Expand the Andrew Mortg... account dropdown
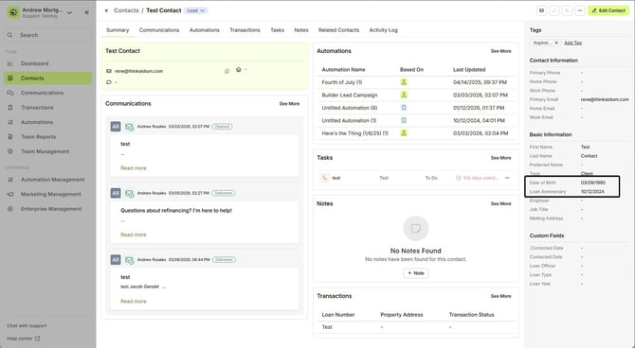Viewport: 635px width, 348px height. click(69, 12)
